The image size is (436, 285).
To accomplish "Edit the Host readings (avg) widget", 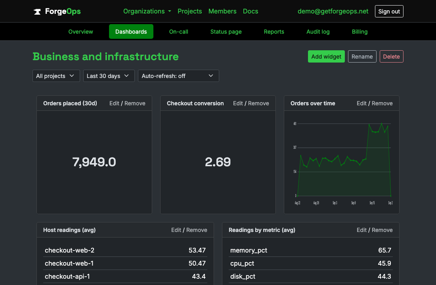I will point(176,230).
